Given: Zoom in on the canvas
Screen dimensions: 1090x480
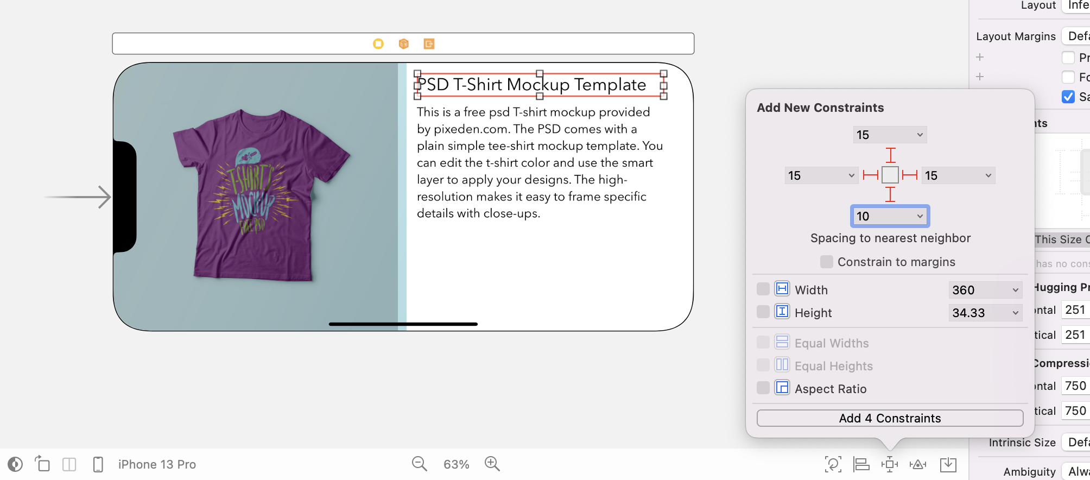Looking at the screenshot, I should pyautogui.click(x=492, y=464).
